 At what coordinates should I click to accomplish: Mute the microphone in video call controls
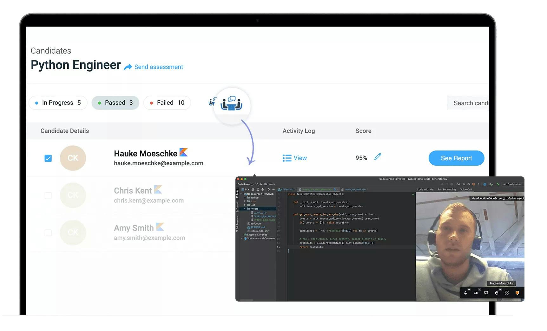pyautogui.click(x=465, y=293)
